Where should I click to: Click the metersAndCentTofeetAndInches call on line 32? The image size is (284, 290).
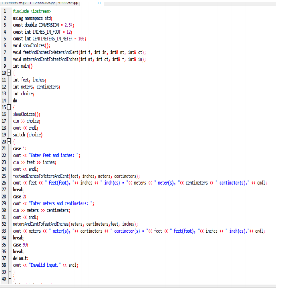75,224
